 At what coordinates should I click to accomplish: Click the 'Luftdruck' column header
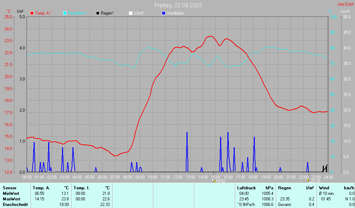[246, 188]
